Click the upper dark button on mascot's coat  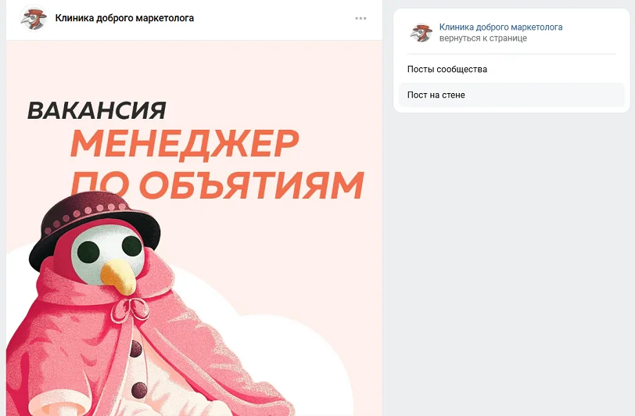tap(135, 349)
